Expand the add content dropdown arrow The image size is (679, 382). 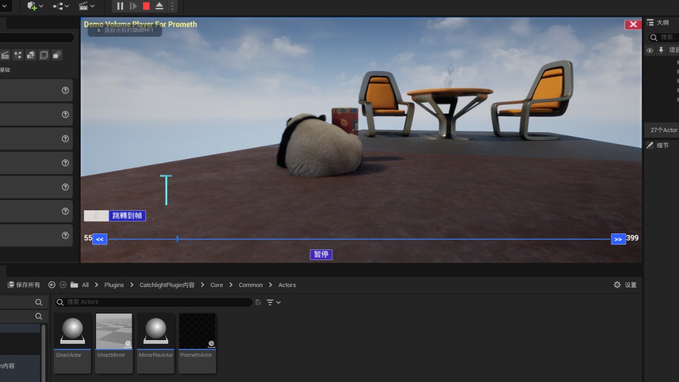click(x=41, y=6)
